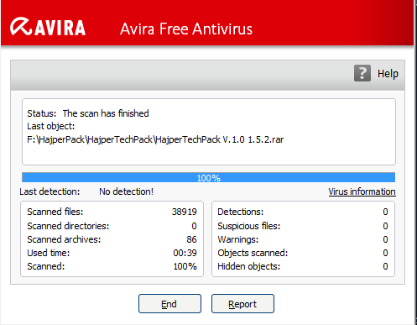The width and height of the screenshot is (417, 325).
Task: Click the 'Scanned archives:' label
Action: point(64,239)
